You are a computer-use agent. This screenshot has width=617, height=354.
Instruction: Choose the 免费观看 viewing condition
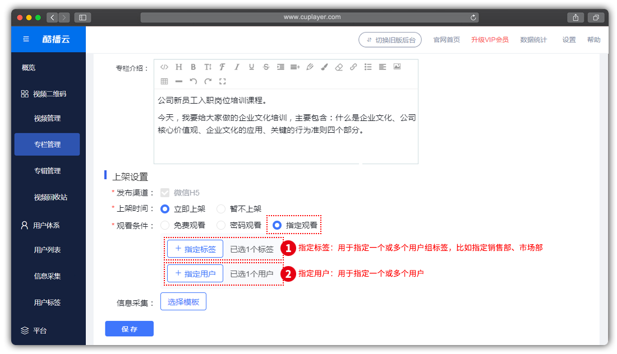click(165, 225)
